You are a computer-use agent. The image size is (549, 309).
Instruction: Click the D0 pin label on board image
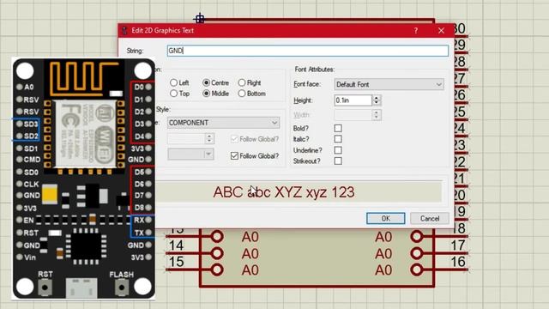pos(139,87)
